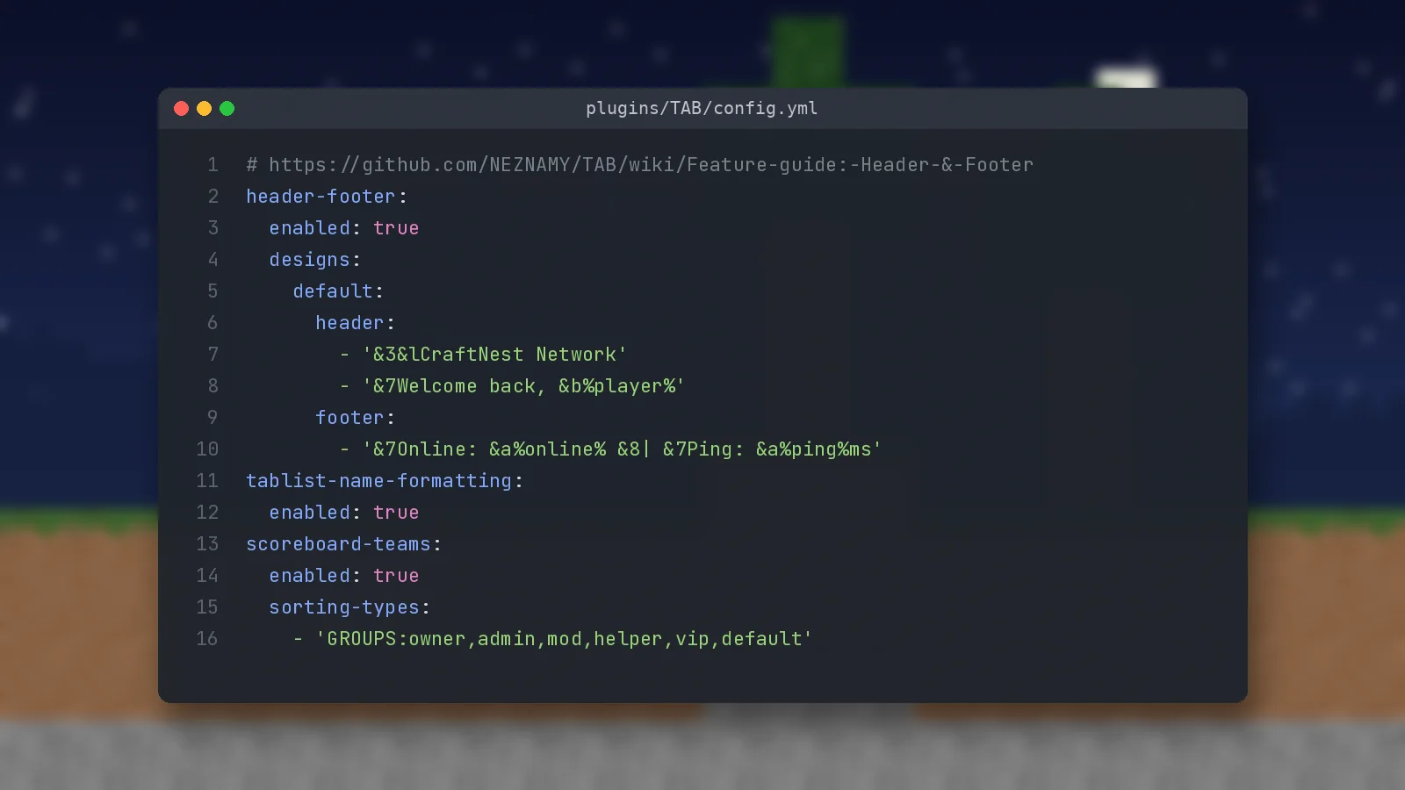The width and height of the screenshot is (1405, 790).
Task: Click the '&7Online: &a%online%' footer string
Action: coord(622,449)
